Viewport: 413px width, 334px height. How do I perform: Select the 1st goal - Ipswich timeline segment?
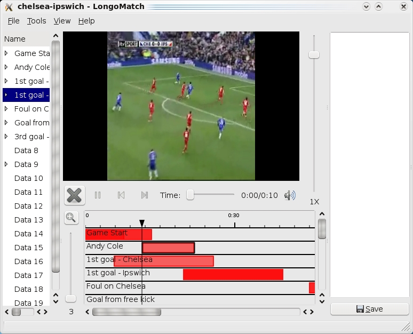(233, 274)
